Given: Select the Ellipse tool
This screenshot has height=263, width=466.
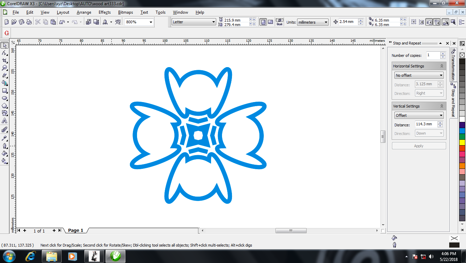Looking at the screenshot, I should click(4, 98).
